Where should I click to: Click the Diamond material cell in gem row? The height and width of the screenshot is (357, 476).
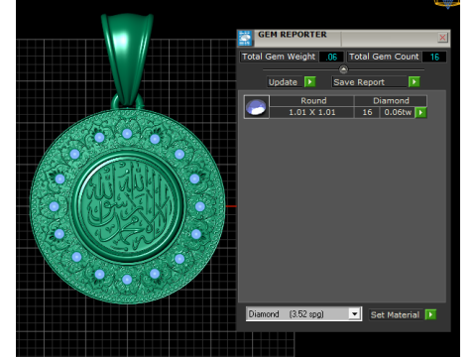(x=391, y=101)
